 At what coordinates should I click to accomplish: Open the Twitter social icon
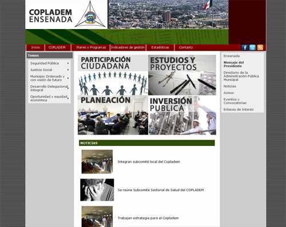pyautogui.click(x=252, y=47)
